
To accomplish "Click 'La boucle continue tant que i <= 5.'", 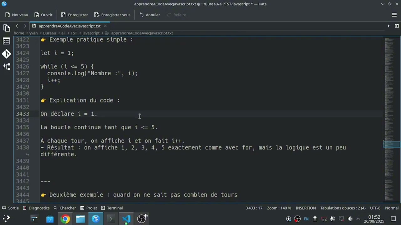I will [x=99, y=127].
